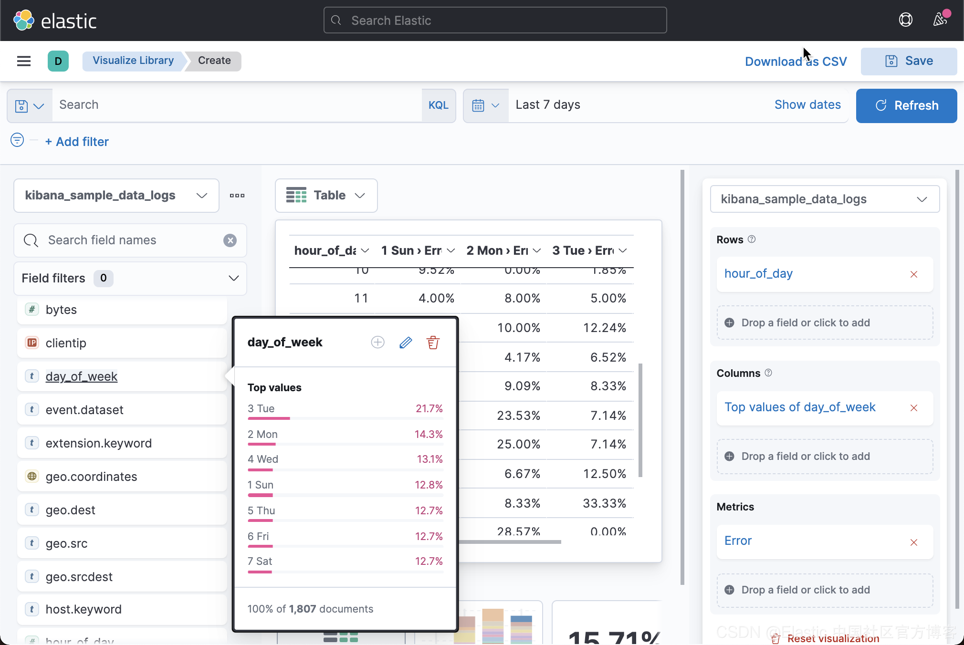The height and width of the screenshot is (645, 964).
Task: Remove hour_of_day from Rows
Action: click(913, 274)
